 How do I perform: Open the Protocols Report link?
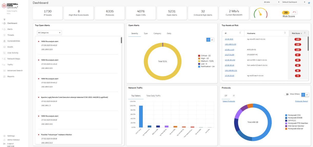(x=301, y=101)
